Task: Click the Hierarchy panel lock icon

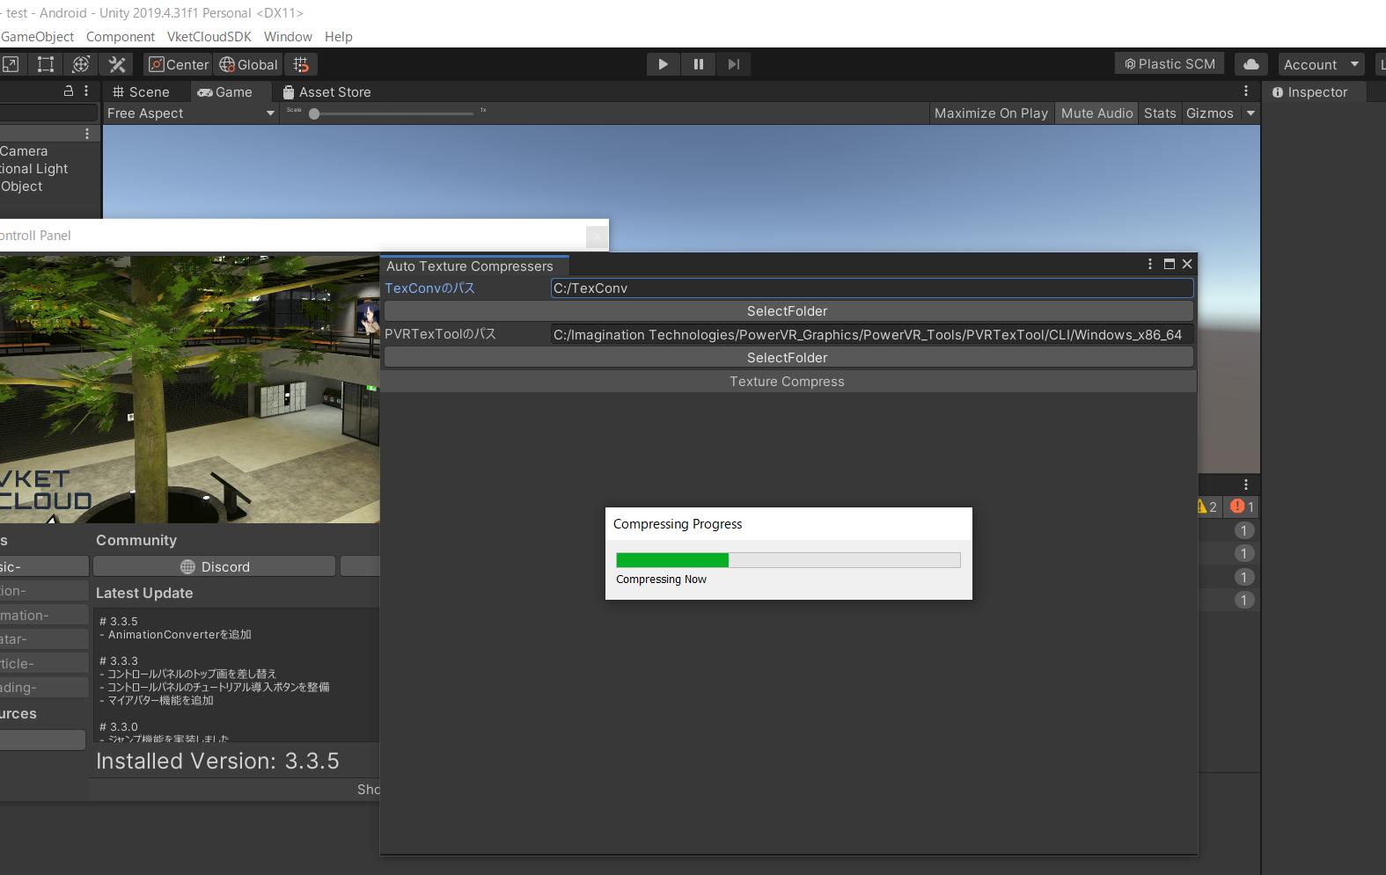Action: click(x=69, y=91)
